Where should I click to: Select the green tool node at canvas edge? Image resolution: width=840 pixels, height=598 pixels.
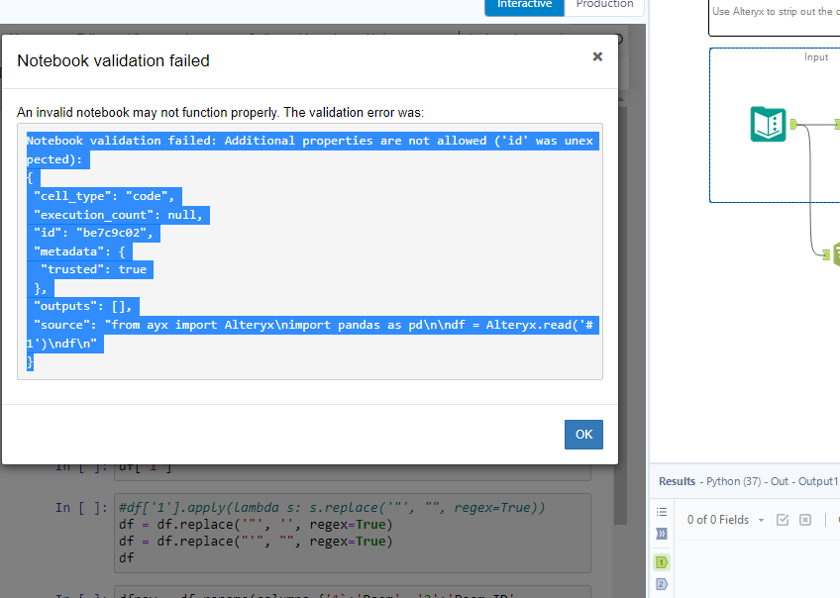tap(836, 253)
